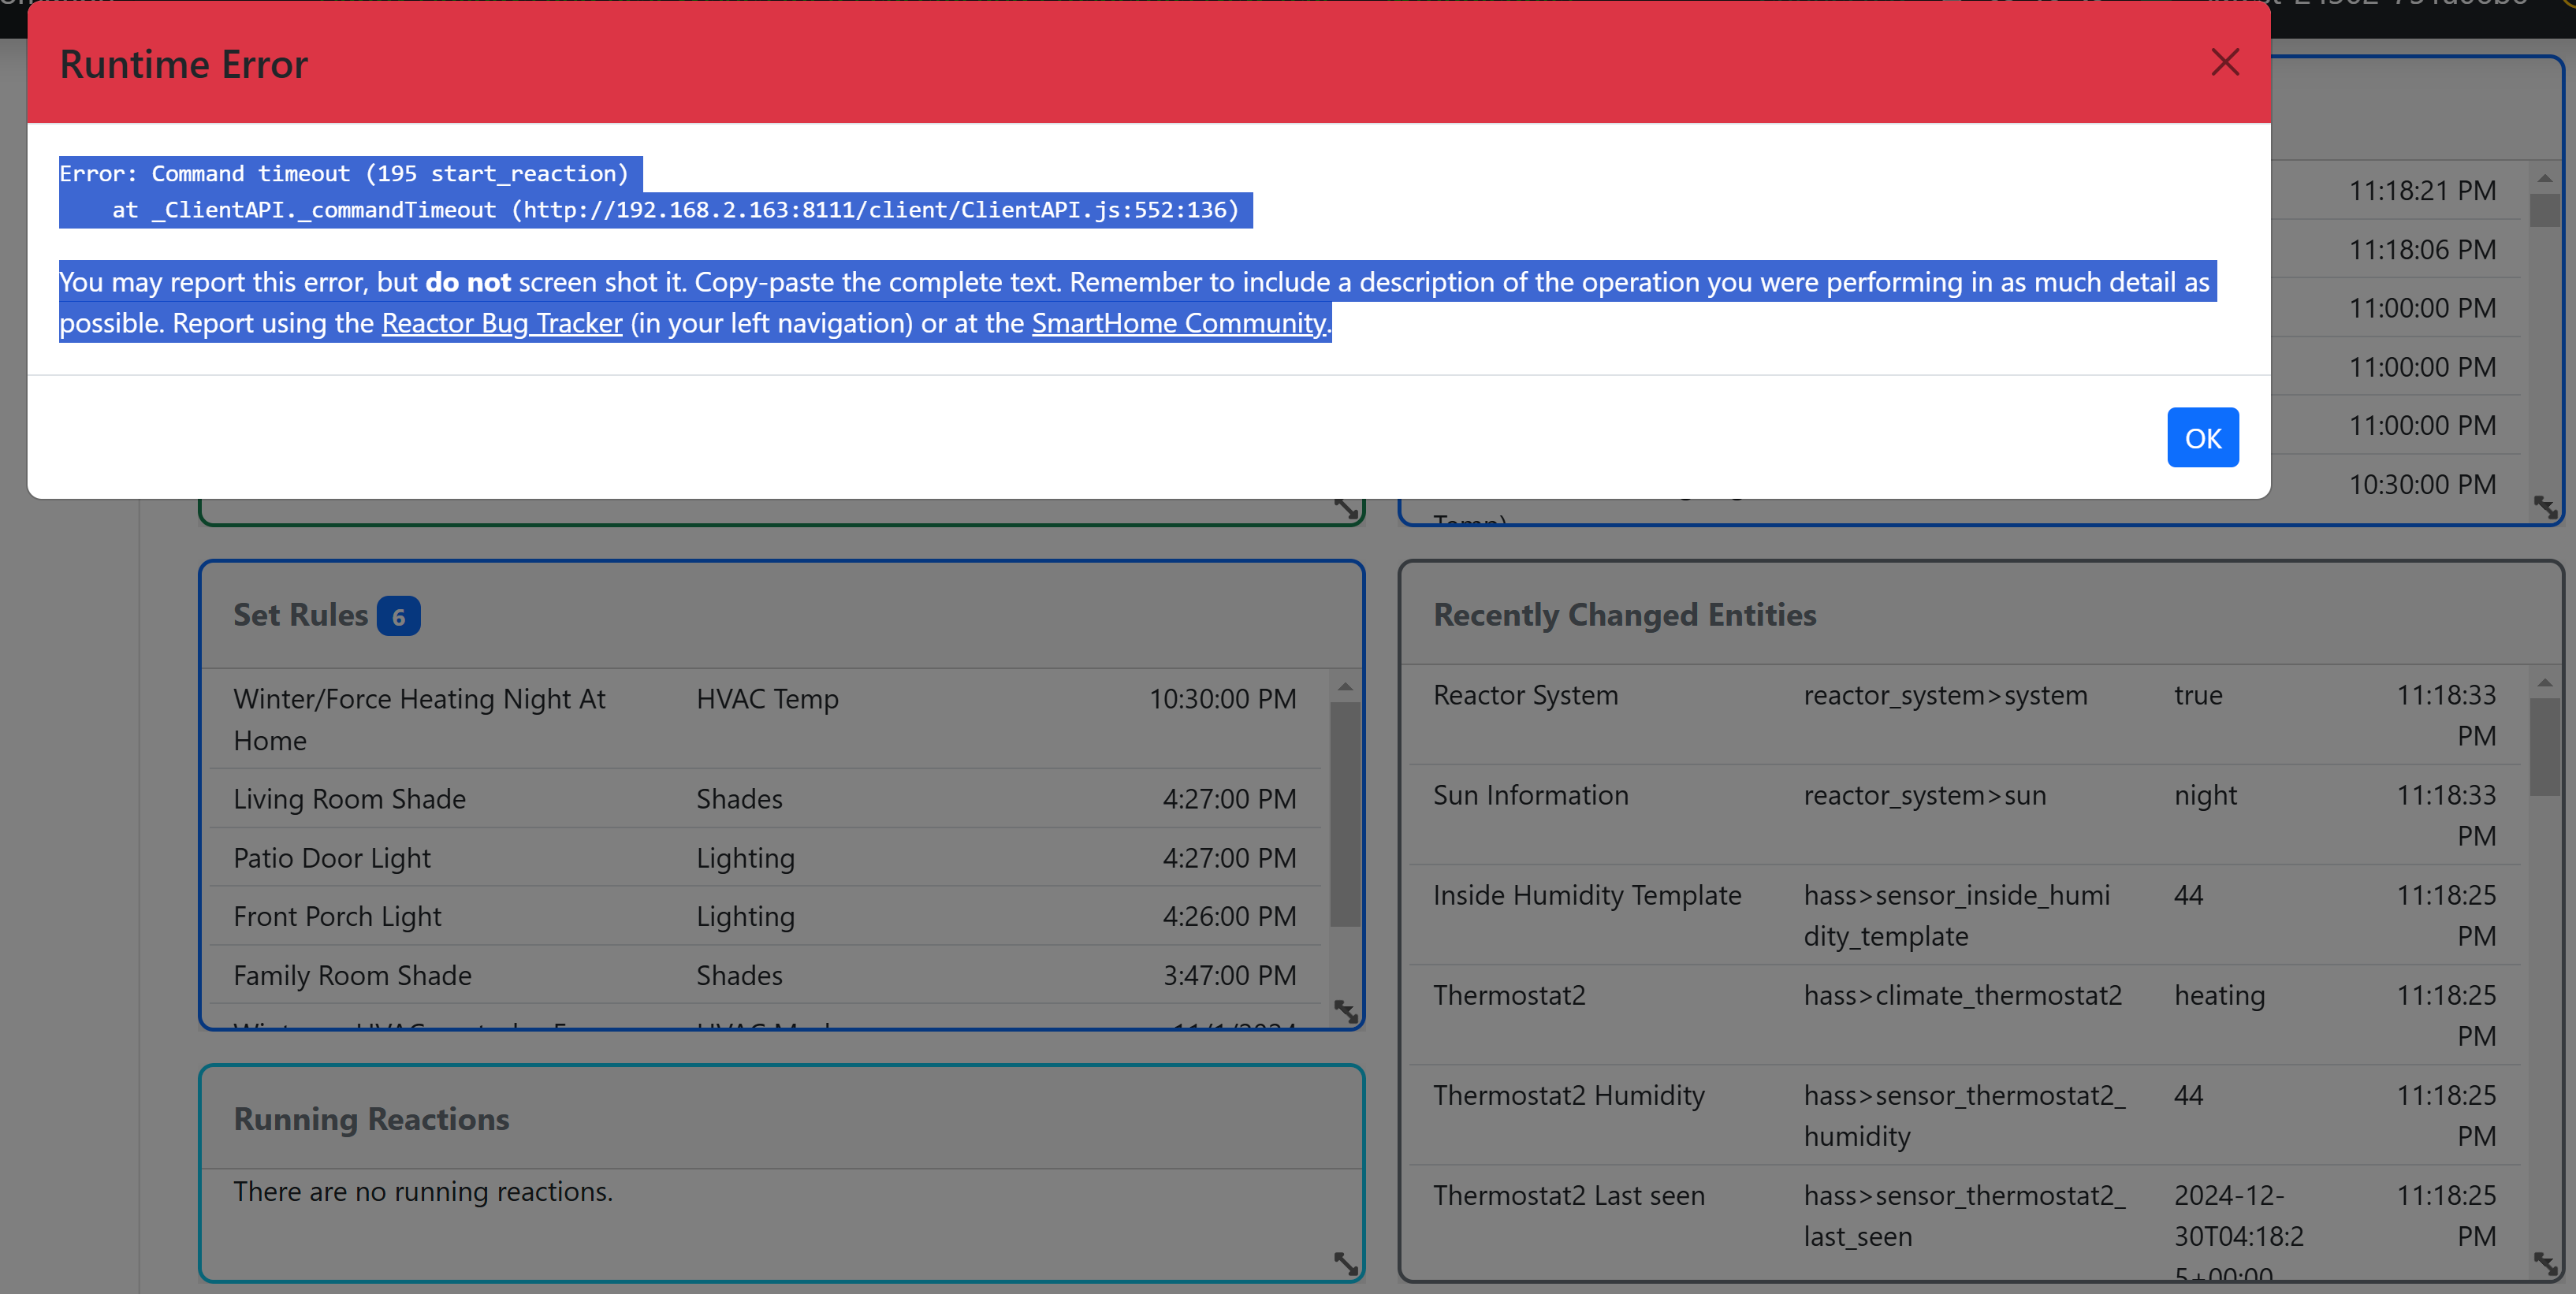Click the 'Thermostat2' entity name
2576x1294 pixels.
click(1509, 995)
